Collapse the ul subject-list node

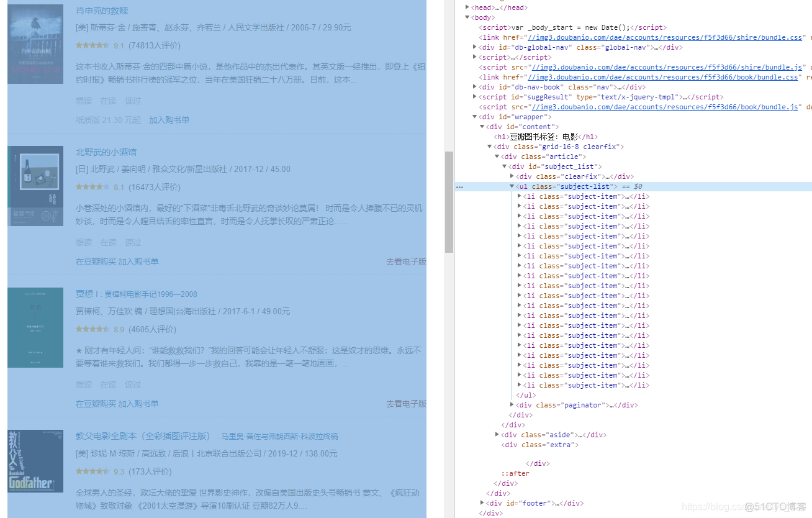point(512,186)
